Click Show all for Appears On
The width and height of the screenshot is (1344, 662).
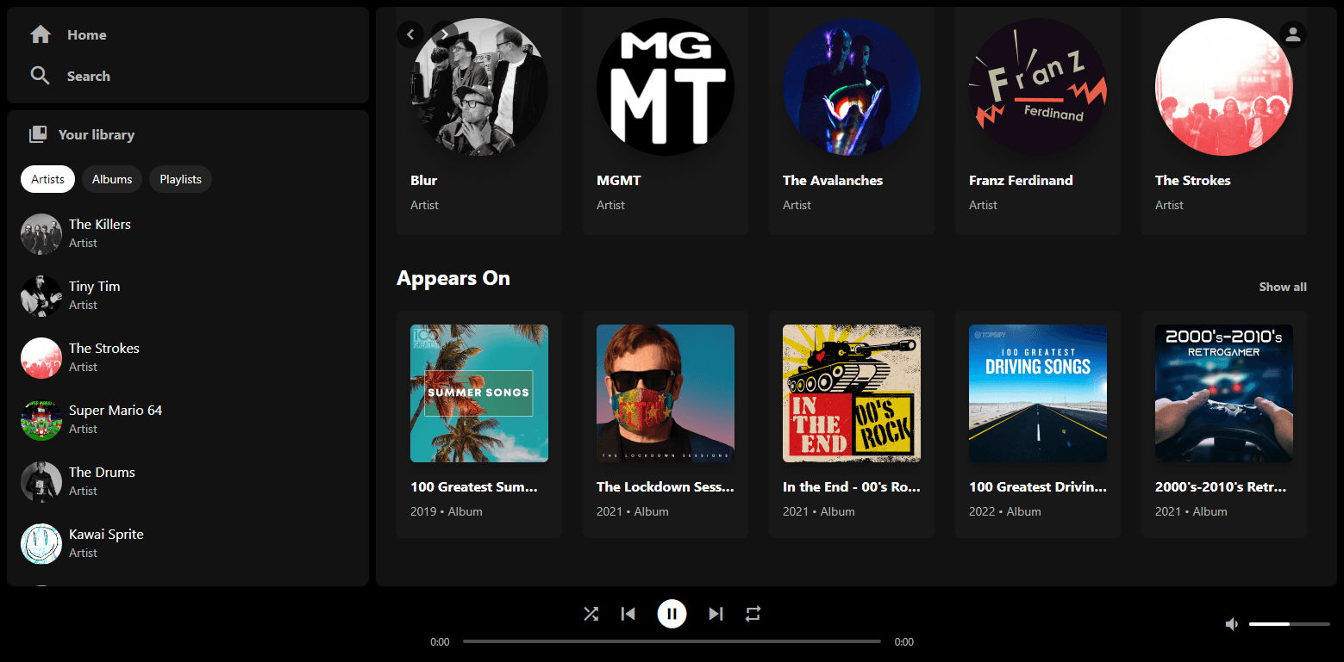(1283, 287)
